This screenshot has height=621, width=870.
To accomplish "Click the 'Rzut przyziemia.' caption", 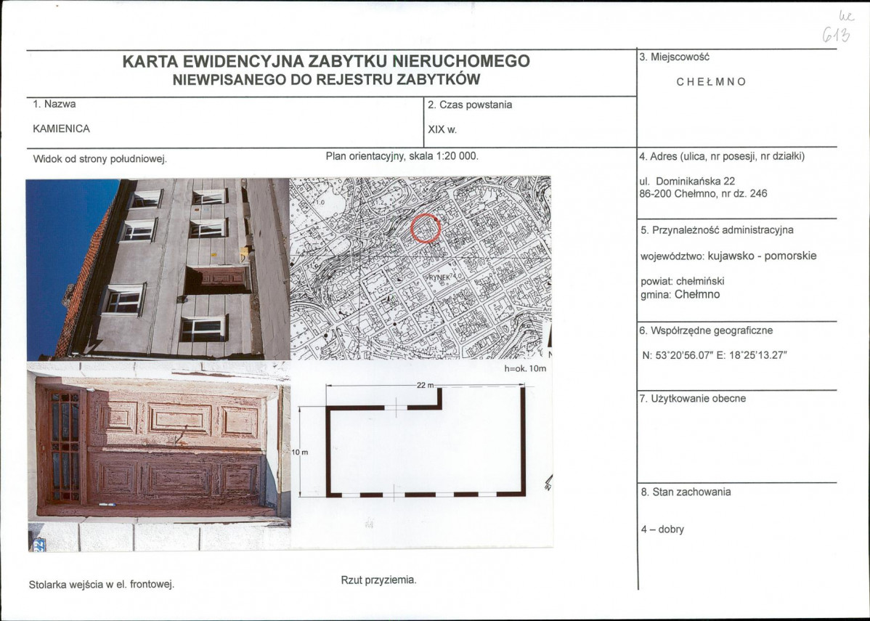I will [378, 580].
